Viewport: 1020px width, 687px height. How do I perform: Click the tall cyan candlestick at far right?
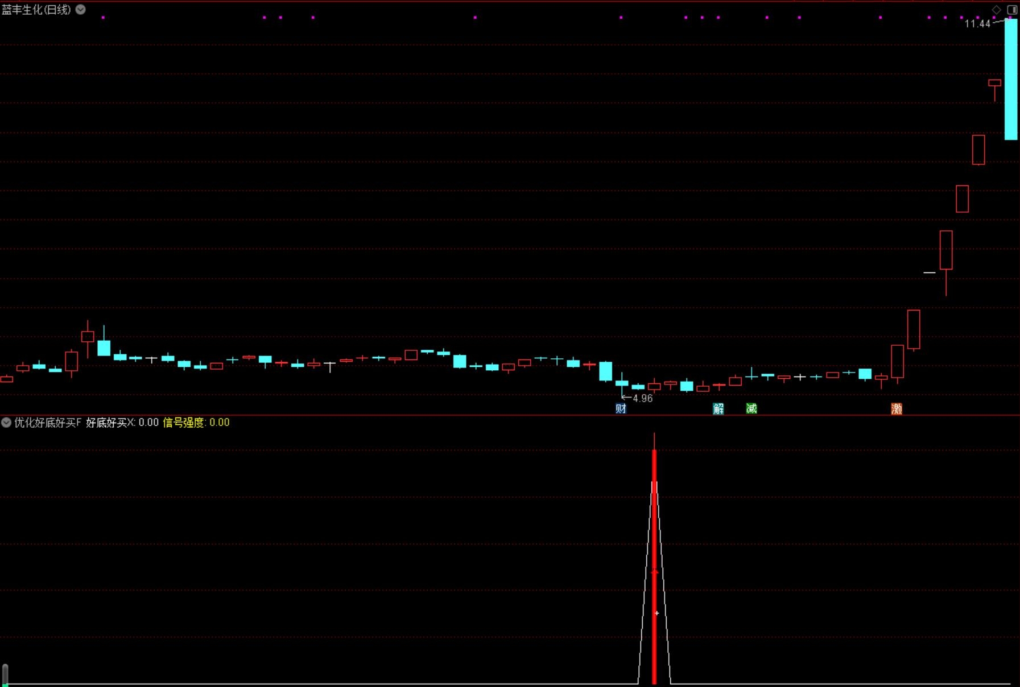(x=1011, y=79)
